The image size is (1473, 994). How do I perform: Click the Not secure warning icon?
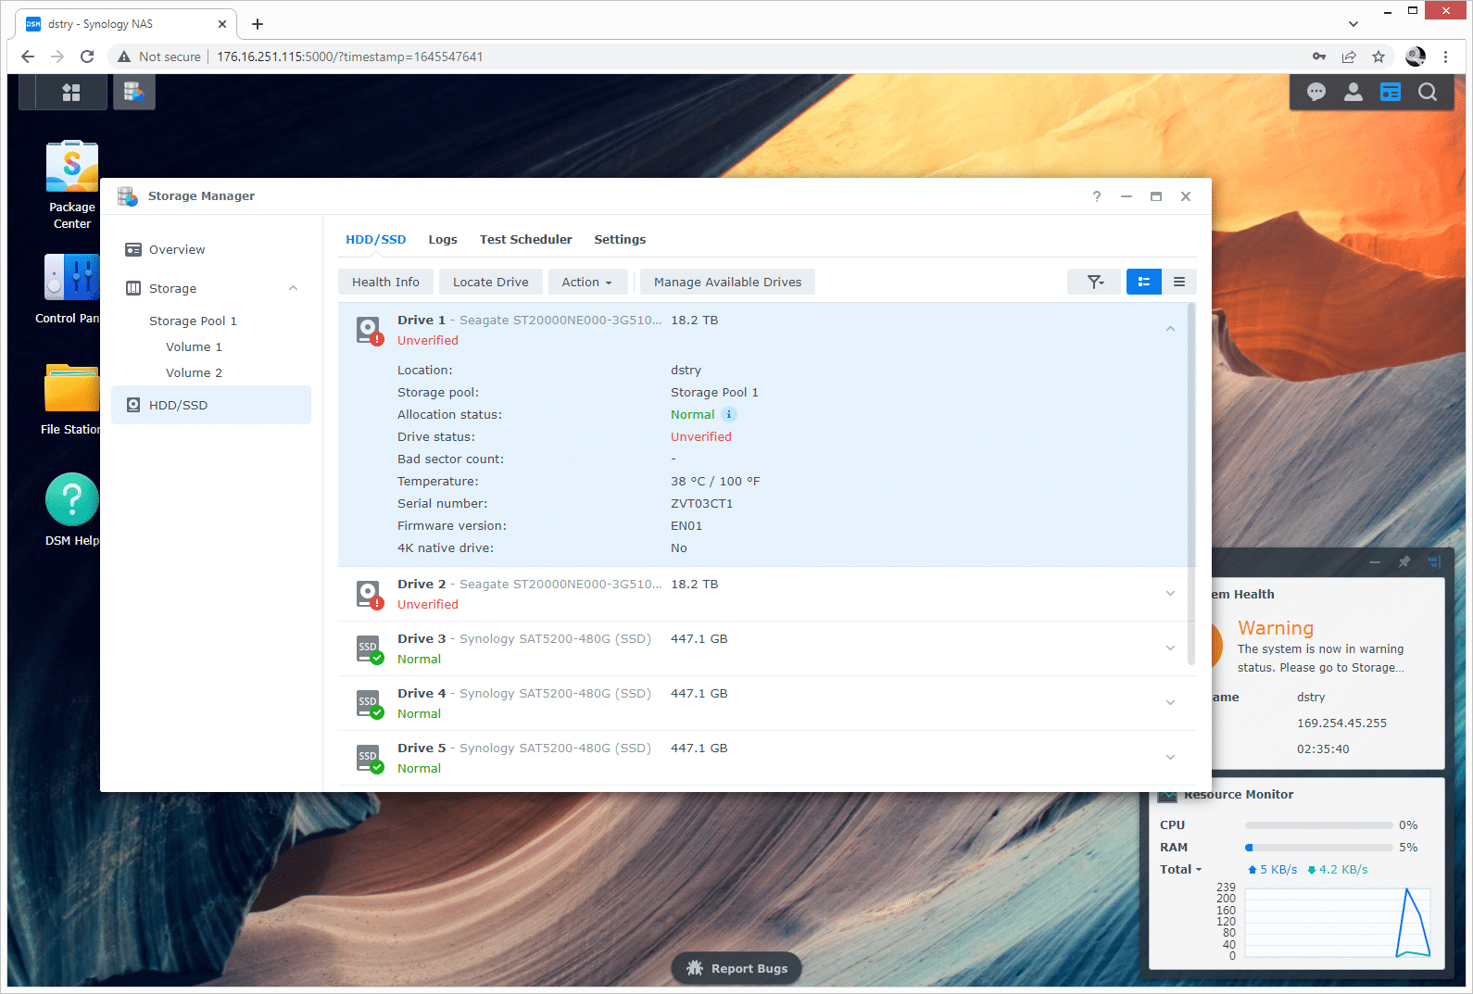[x=124, y=57]
